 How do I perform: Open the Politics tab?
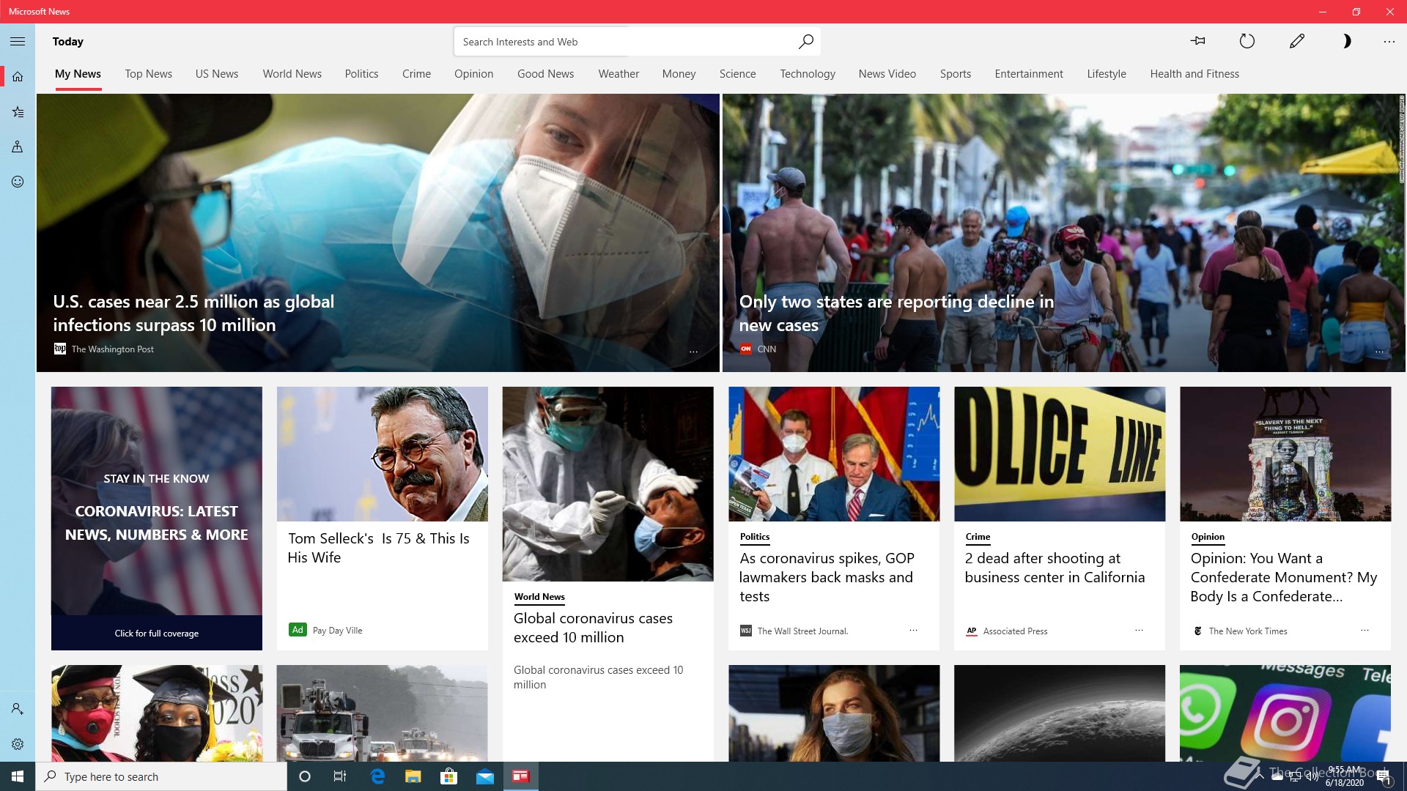(361, 74)
